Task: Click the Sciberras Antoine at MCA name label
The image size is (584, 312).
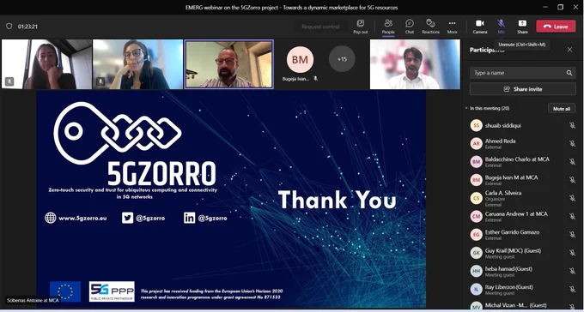Action: point(33,300)
